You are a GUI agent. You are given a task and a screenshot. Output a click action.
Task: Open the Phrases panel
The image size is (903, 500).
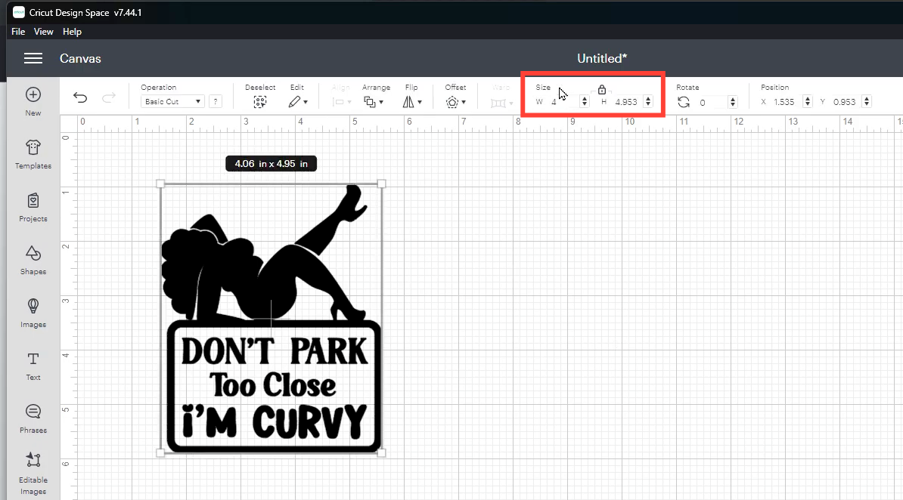(x=33, y=412)
